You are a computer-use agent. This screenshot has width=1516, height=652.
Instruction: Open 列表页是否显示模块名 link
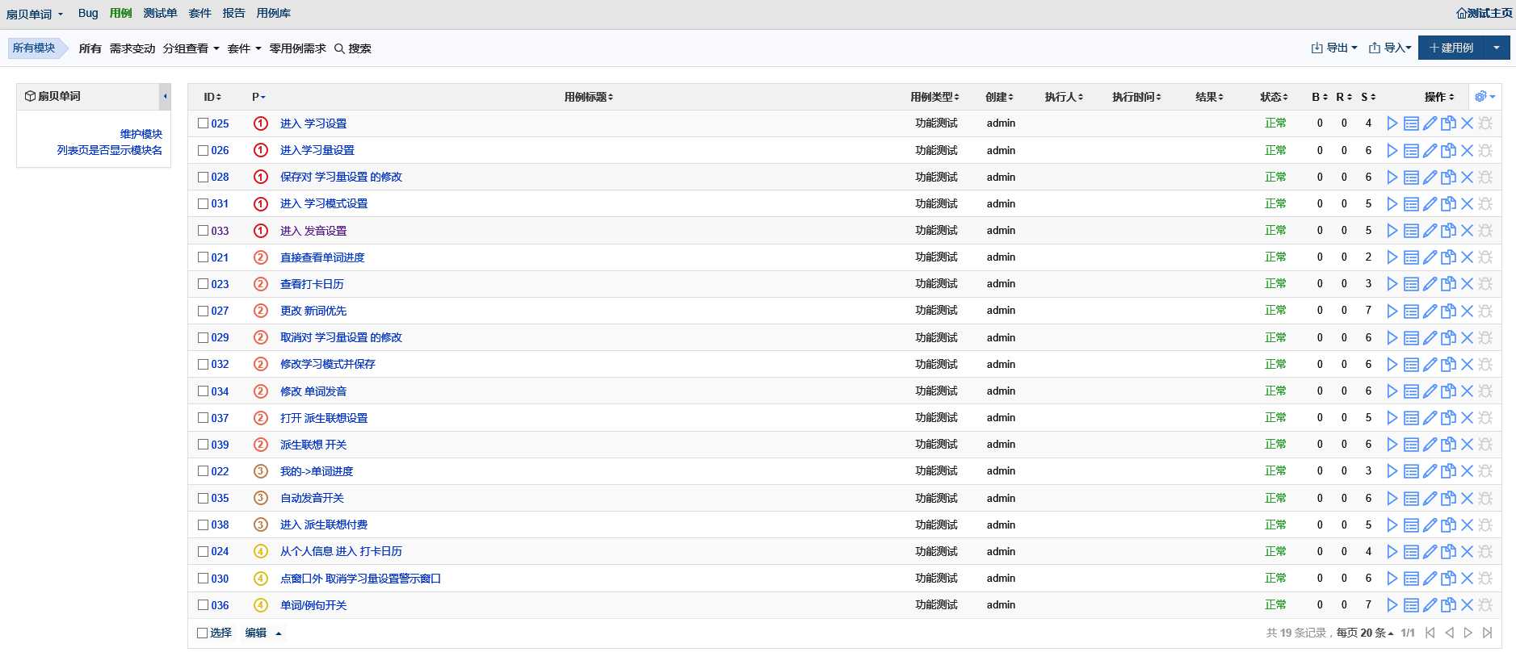110,150
